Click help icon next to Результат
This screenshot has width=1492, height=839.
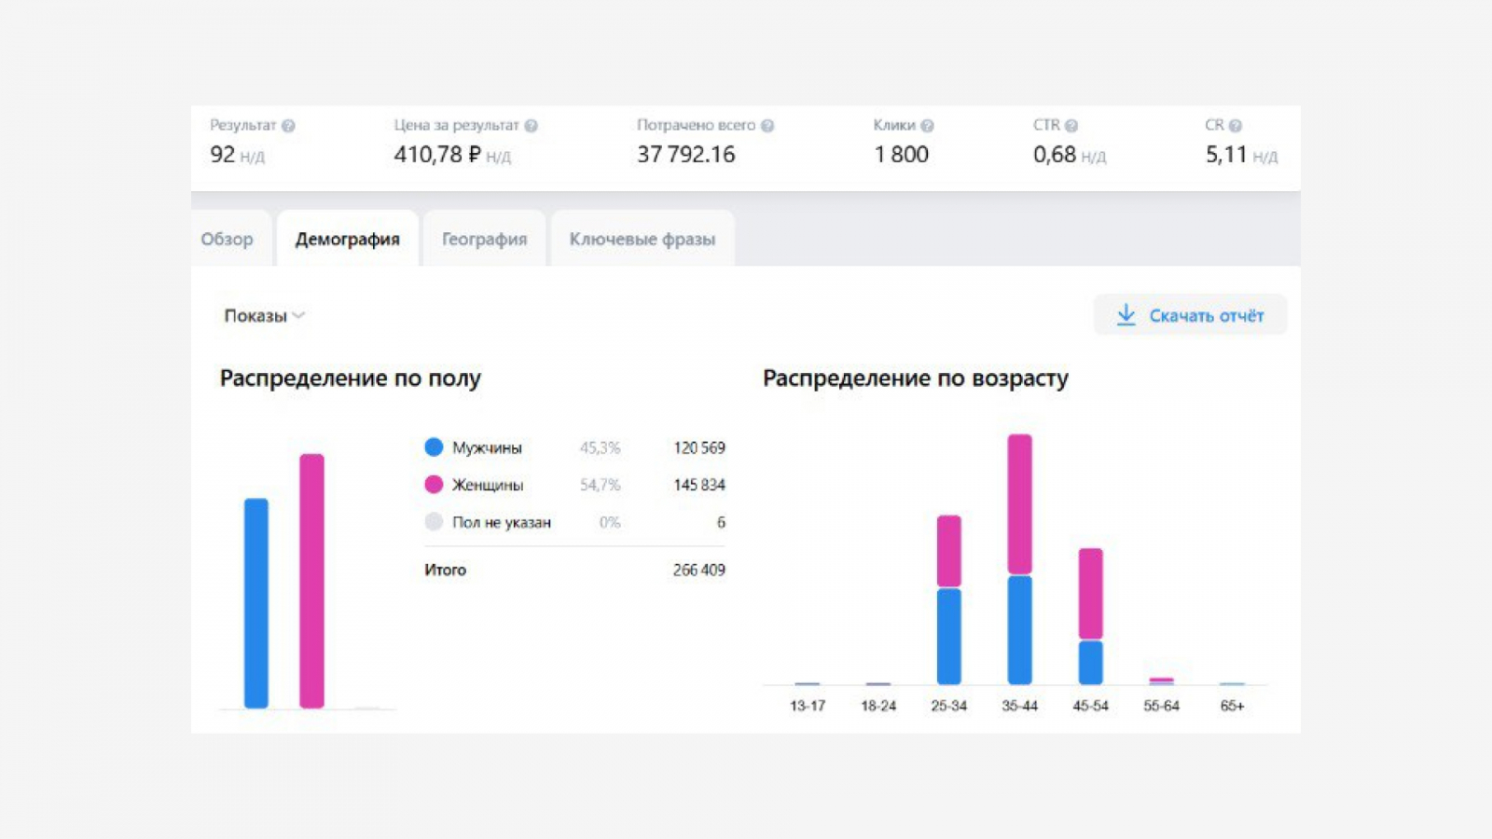(x=288, y=126)
